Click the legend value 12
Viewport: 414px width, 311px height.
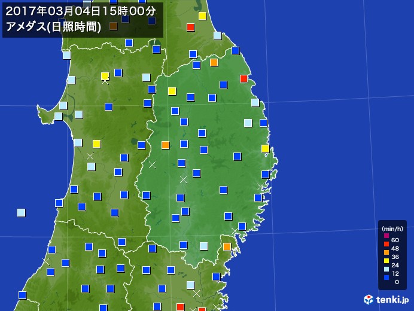pos(395,273)
